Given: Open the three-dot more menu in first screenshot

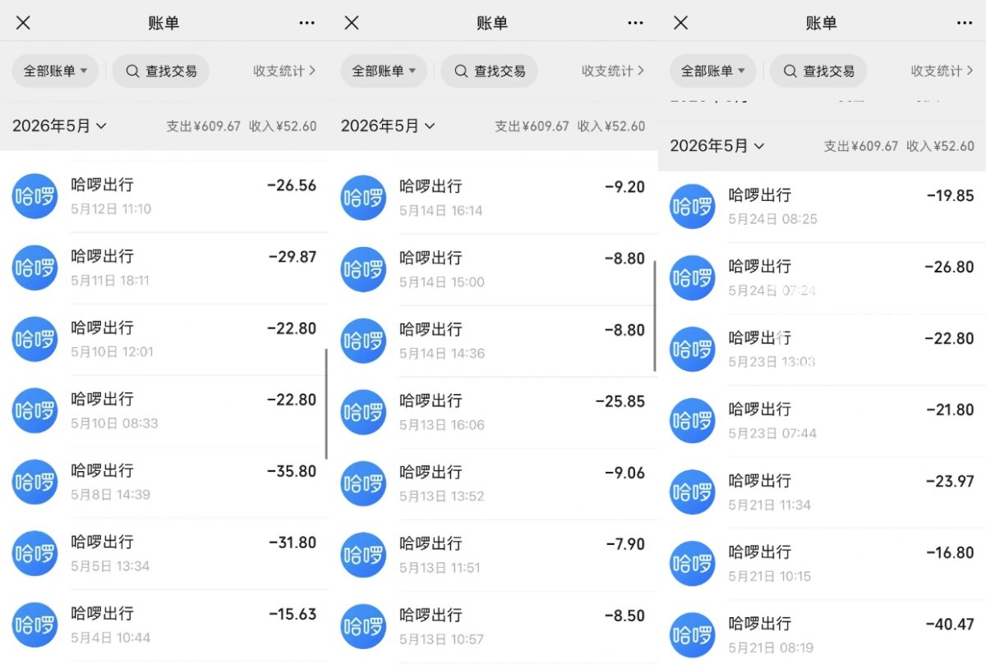Looking at the screenshot, I should 306,23.
